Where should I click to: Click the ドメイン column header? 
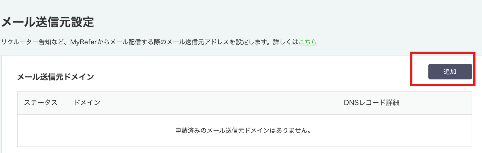87,103
